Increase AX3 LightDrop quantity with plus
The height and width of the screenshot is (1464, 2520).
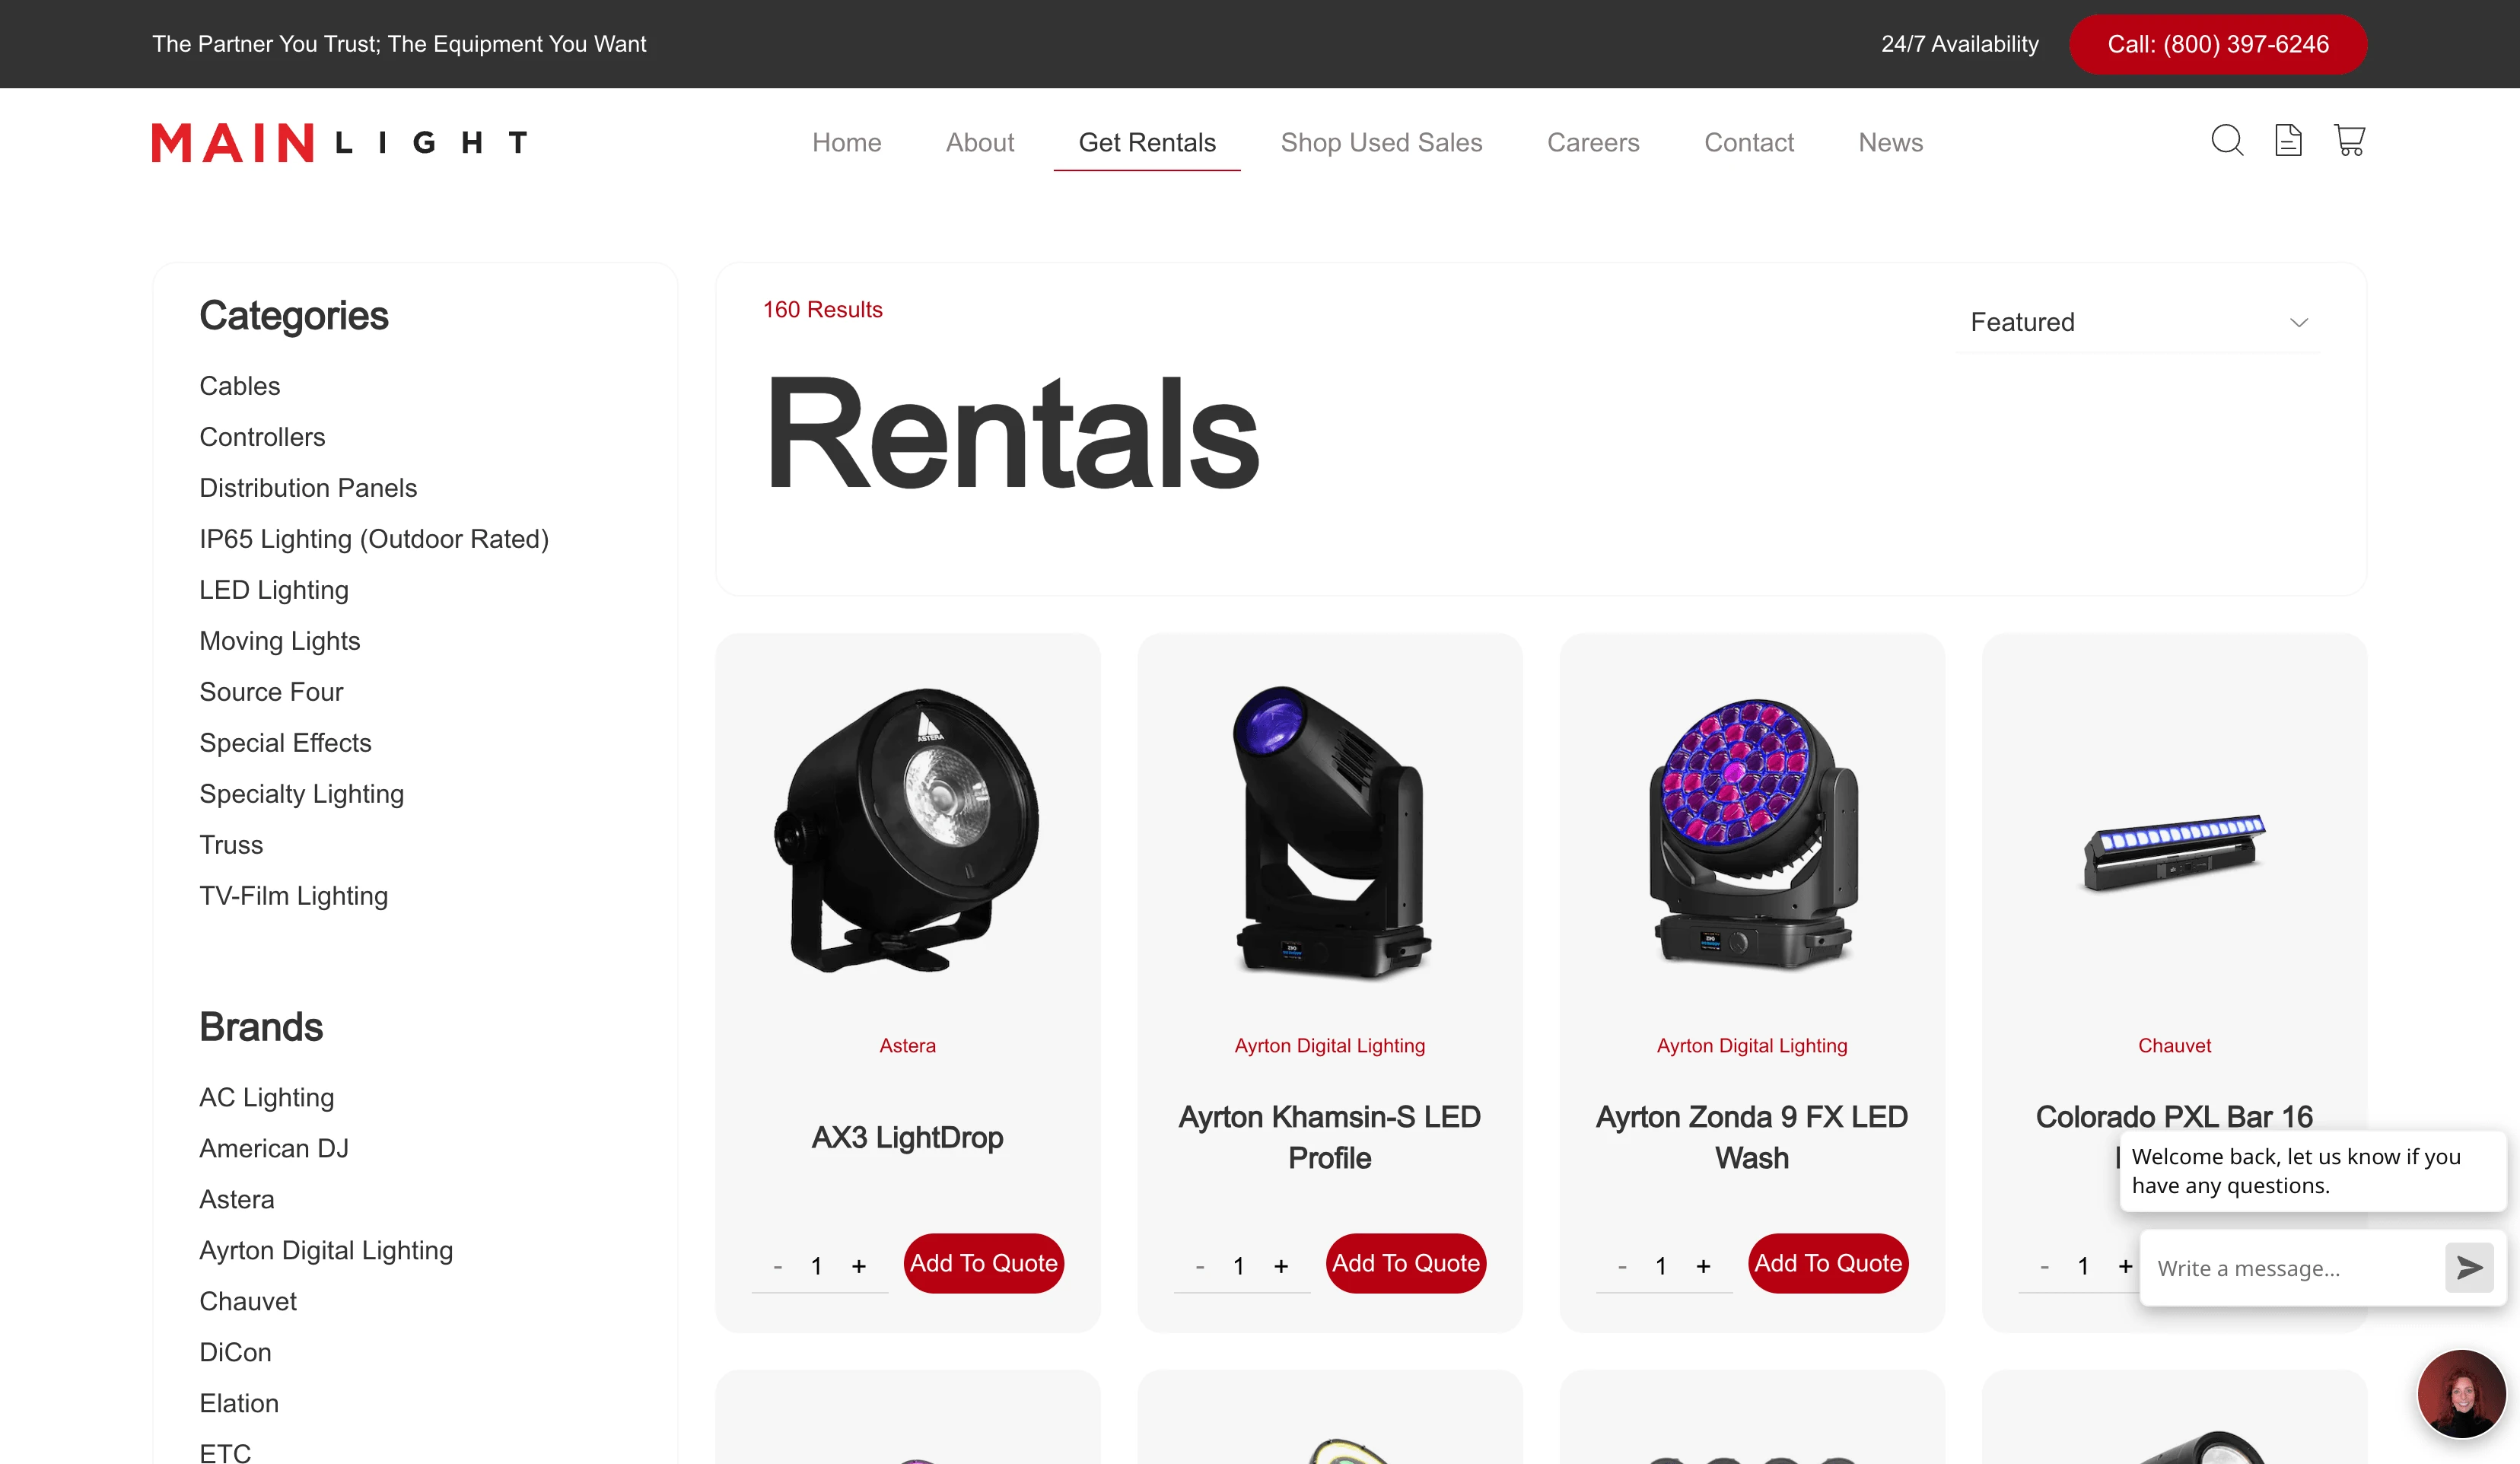(859, 1266)
